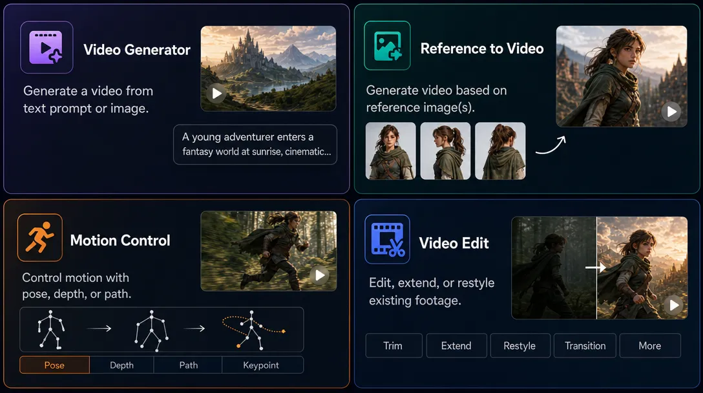
Task: Click the Video Generator title
Action: (x=137, y=49)
